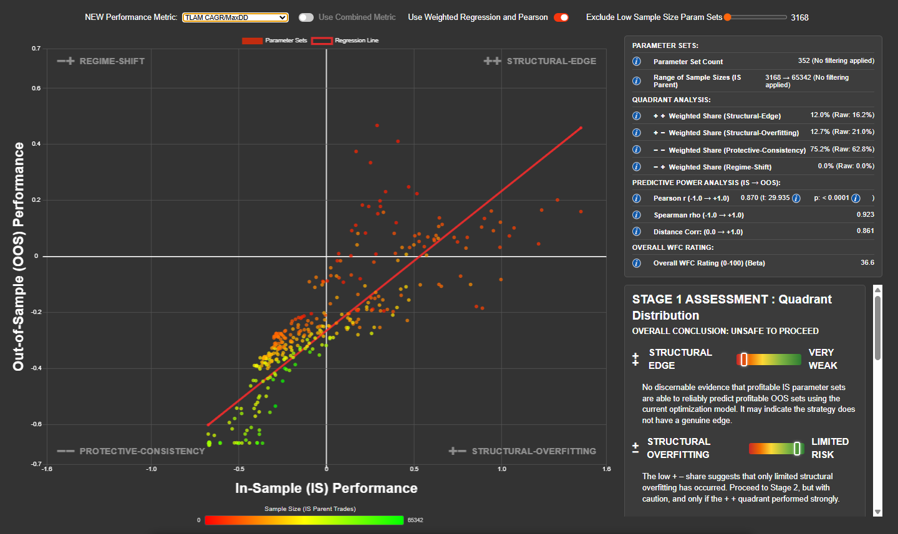Click the Structural Edge gauge indicator
Image resolution: width=898 pixels, height=534 pixels.
tap(743, 360)
